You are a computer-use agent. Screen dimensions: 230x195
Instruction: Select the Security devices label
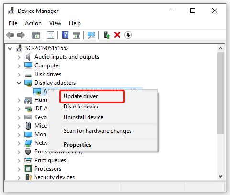(55, 177)
